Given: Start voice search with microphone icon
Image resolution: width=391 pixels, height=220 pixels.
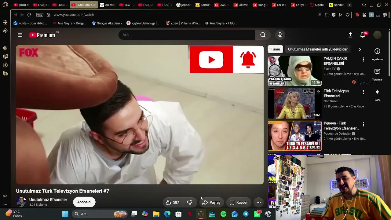Looking at the screenshot, I should [x=280, y=35].
